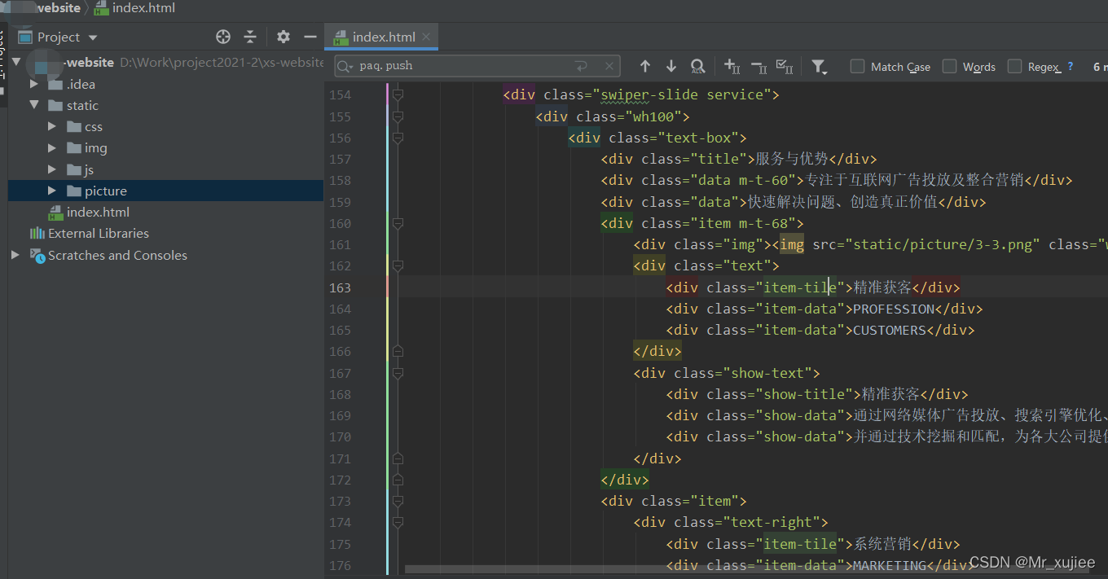
Task: Collapse the project root website node
Action: coord(15,62)
